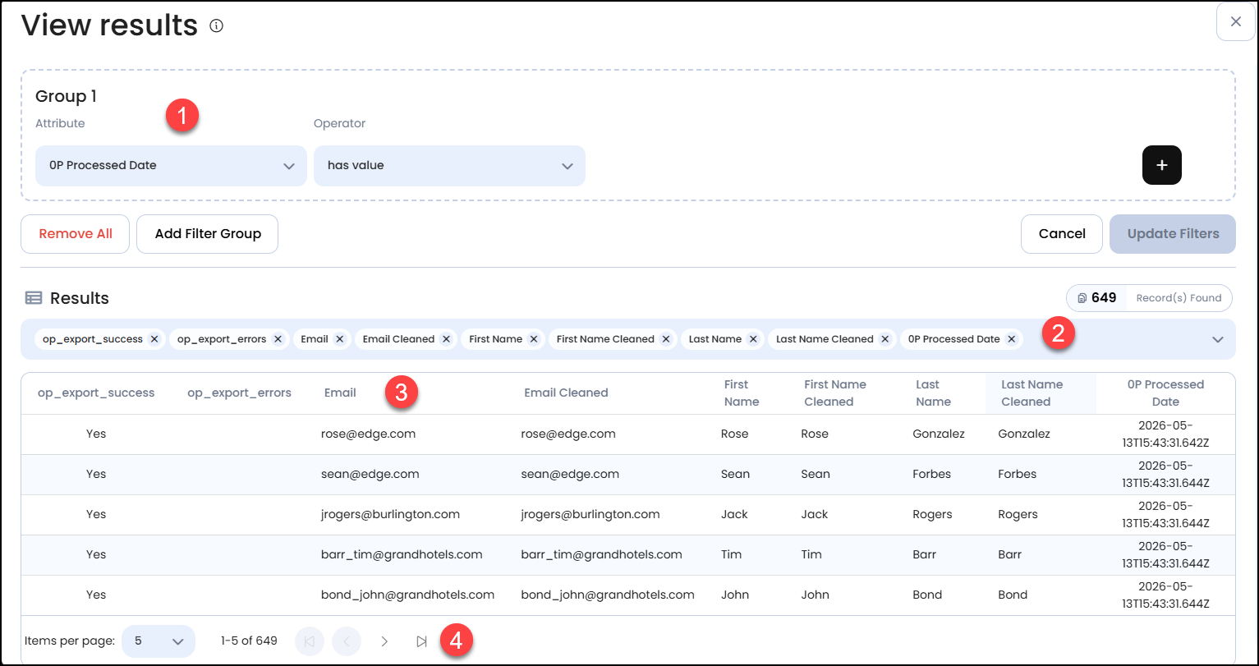This screenshot has width=1259, height=666.
Task: Click the First Name Cleaned column header
Action: [x=835, y=393]
